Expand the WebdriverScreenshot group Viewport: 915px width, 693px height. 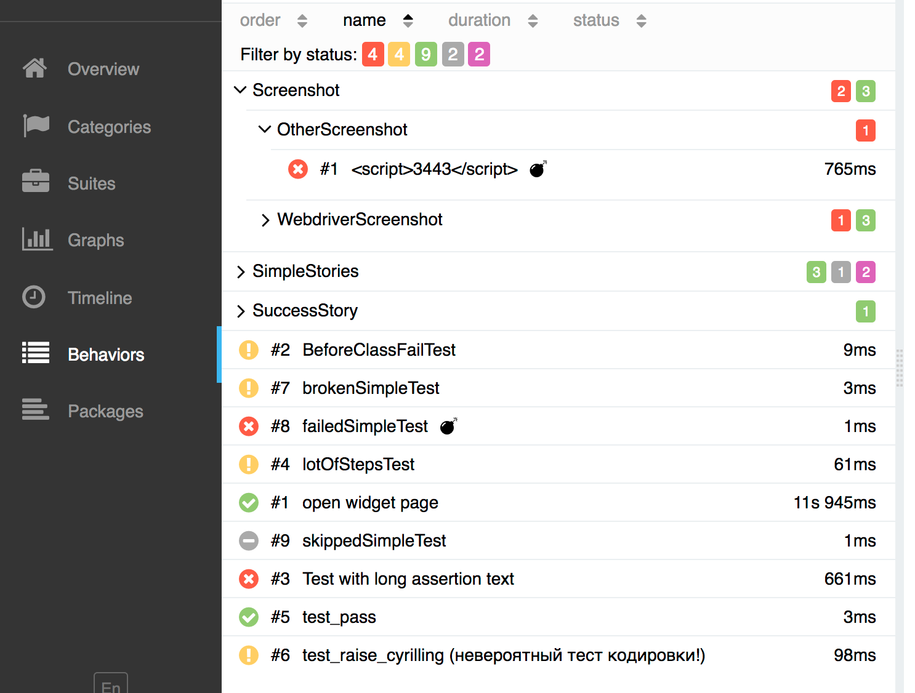coord(265,220)
